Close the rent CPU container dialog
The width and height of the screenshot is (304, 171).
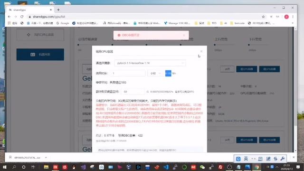click(x=201, y=51)
